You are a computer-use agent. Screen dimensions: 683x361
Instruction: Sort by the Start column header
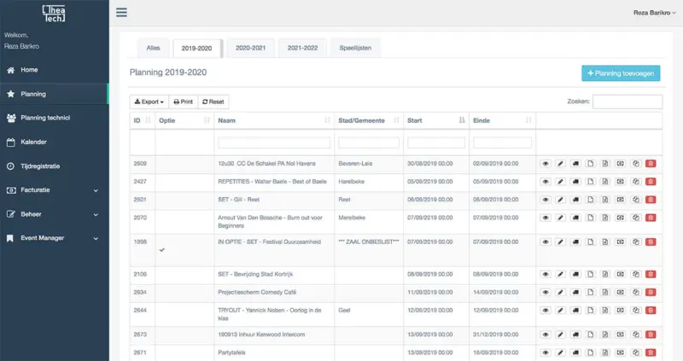[x=436, y=120]
